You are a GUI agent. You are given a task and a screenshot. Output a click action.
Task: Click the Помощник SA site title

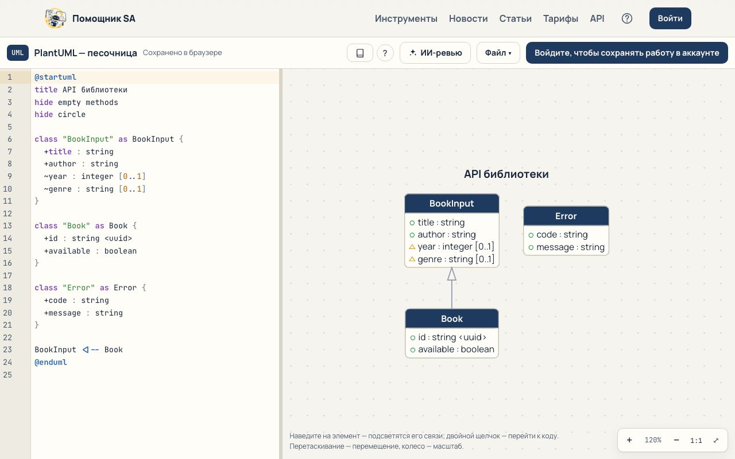tap(104, 18)
